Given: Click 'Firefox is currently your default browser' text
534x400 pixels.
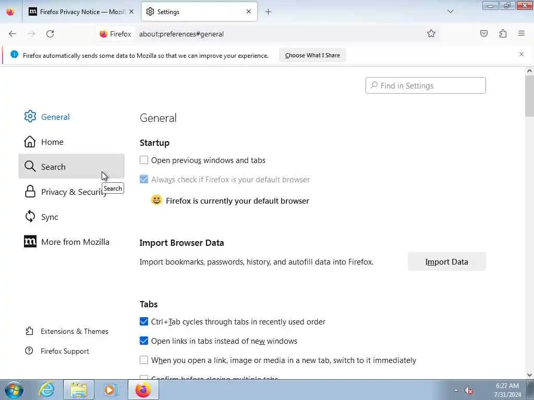Looking at the screenshot, I should tap(237, 201).
